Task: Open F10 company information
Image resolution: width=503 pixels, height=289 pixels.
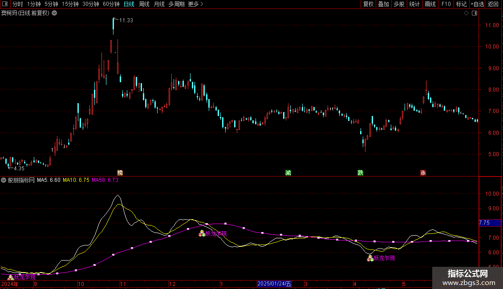Action: pos(446,4)
